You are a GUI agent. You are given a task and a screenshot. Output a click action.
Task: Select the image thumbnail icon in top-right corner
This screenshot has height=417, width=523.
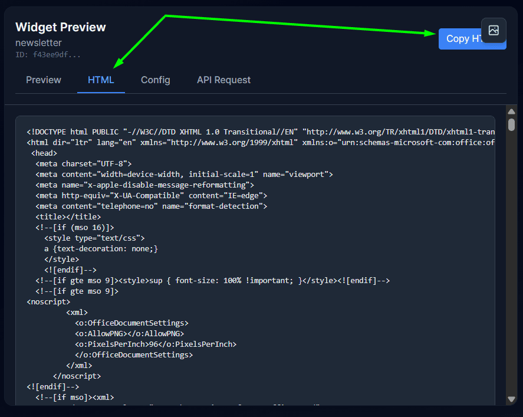(494, 31)
